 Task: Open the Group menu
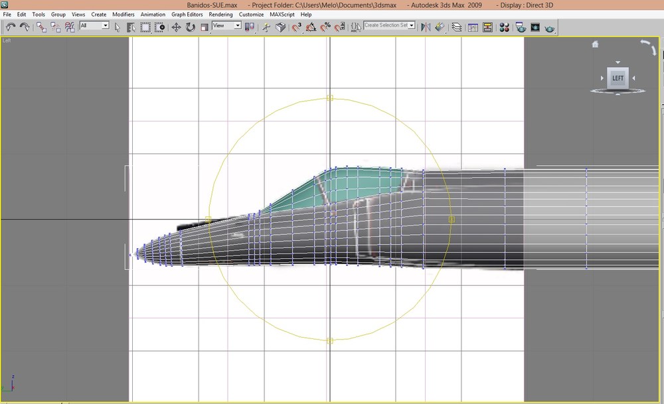(58, 15)
